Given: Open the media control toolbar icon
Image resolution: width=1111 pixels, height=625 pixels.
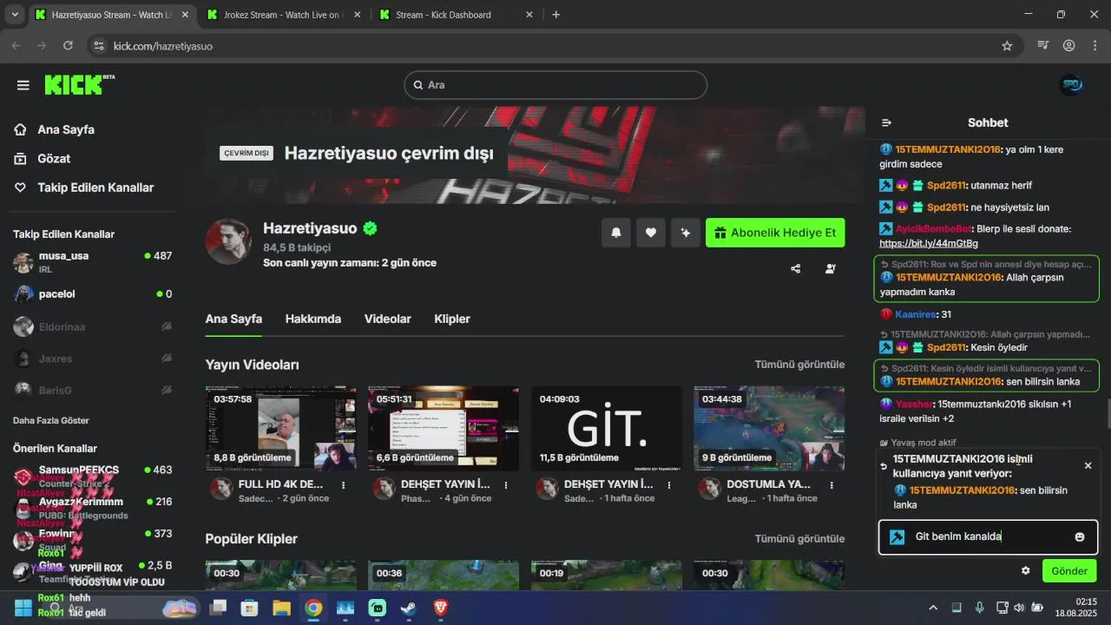Looking at the screenshot, I should 1043,46.
